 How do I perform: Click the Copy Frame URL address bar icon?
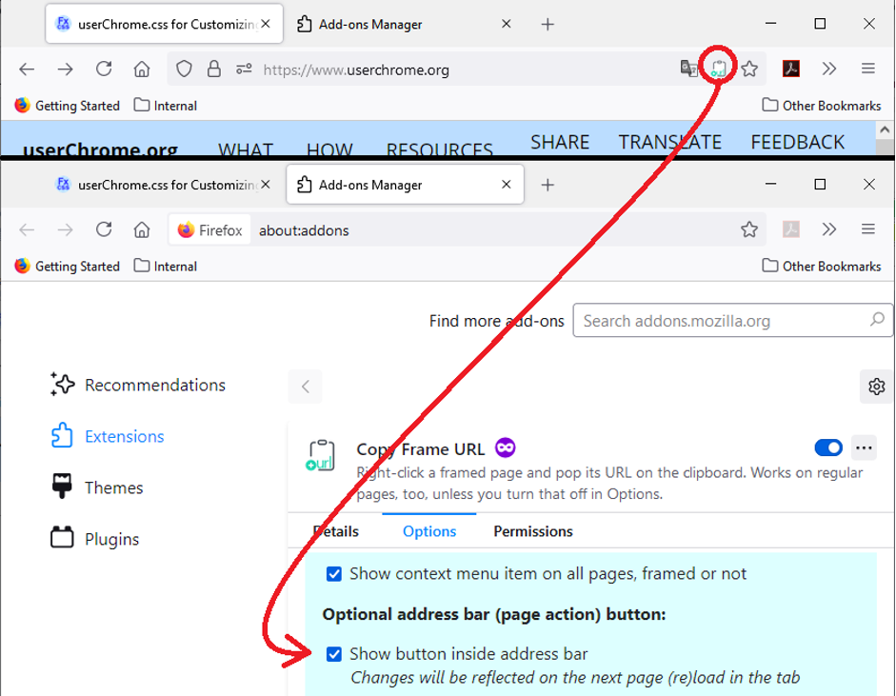pos(719,69)
